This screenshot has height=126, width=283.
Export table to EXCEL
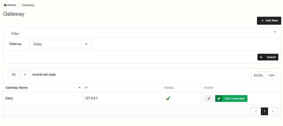pos(259,75)
